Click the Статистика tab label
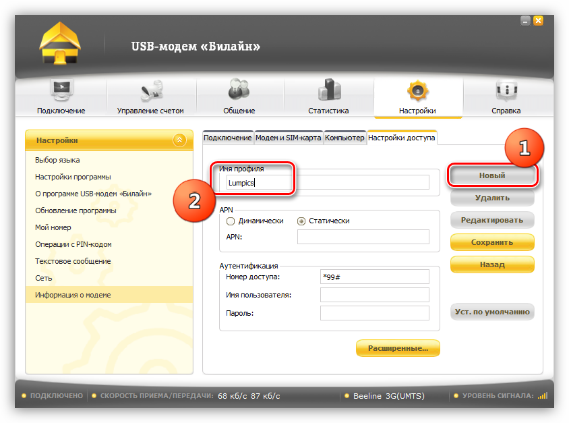The height and width of the screenshot is (423, 569). (x=328, y=111)
